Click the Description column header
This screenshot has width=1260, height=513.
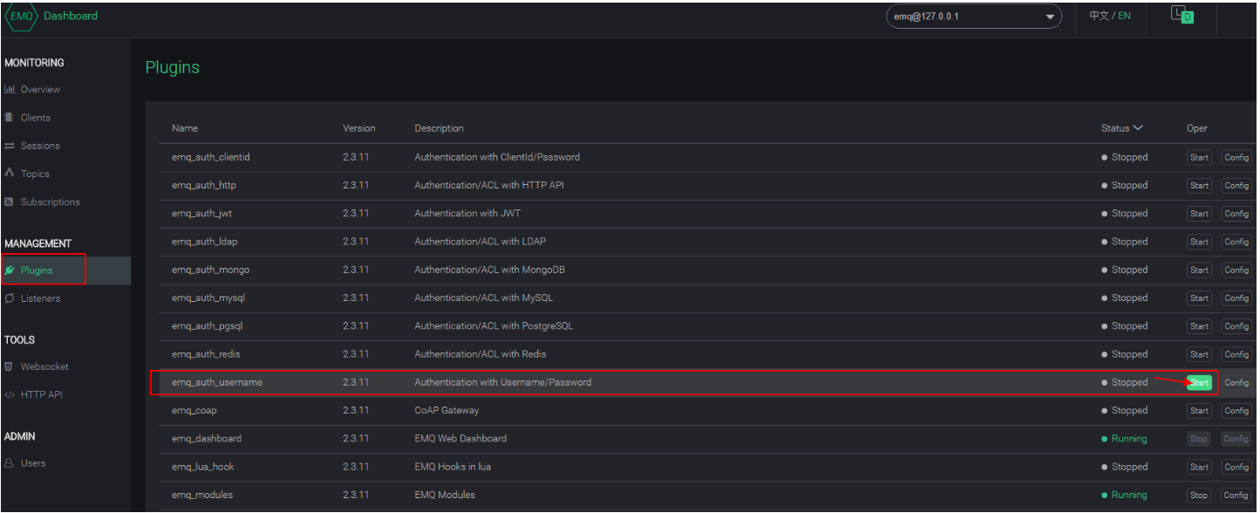pos(439,128)
